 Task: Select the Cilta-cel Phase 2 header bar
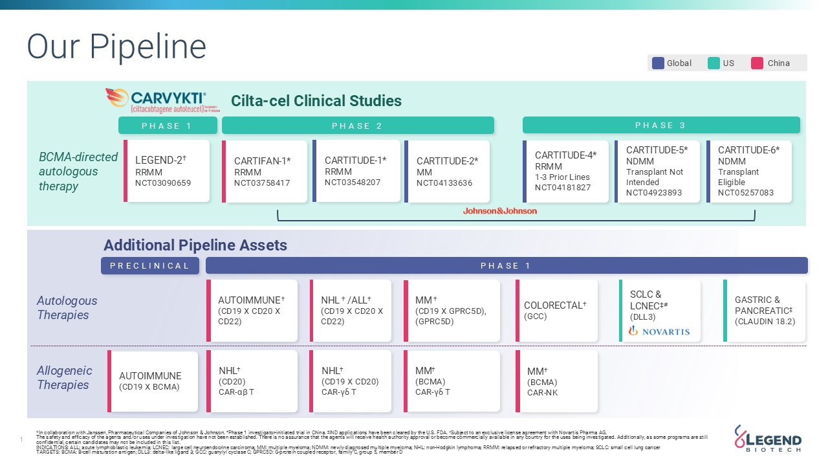point(358,126)
